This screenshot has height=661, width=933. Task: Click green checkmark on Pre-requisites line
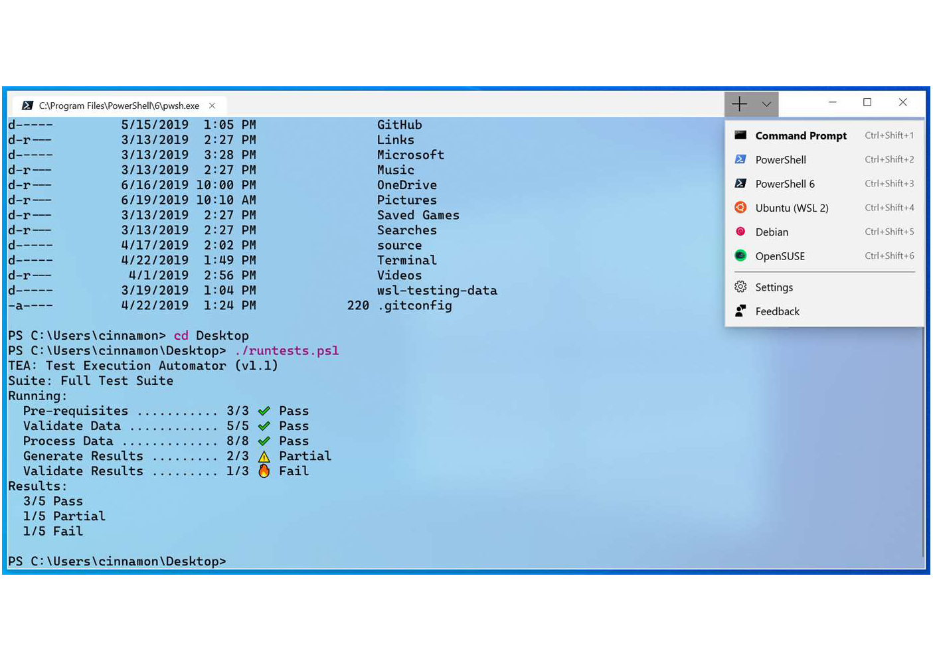coord(264,411)
